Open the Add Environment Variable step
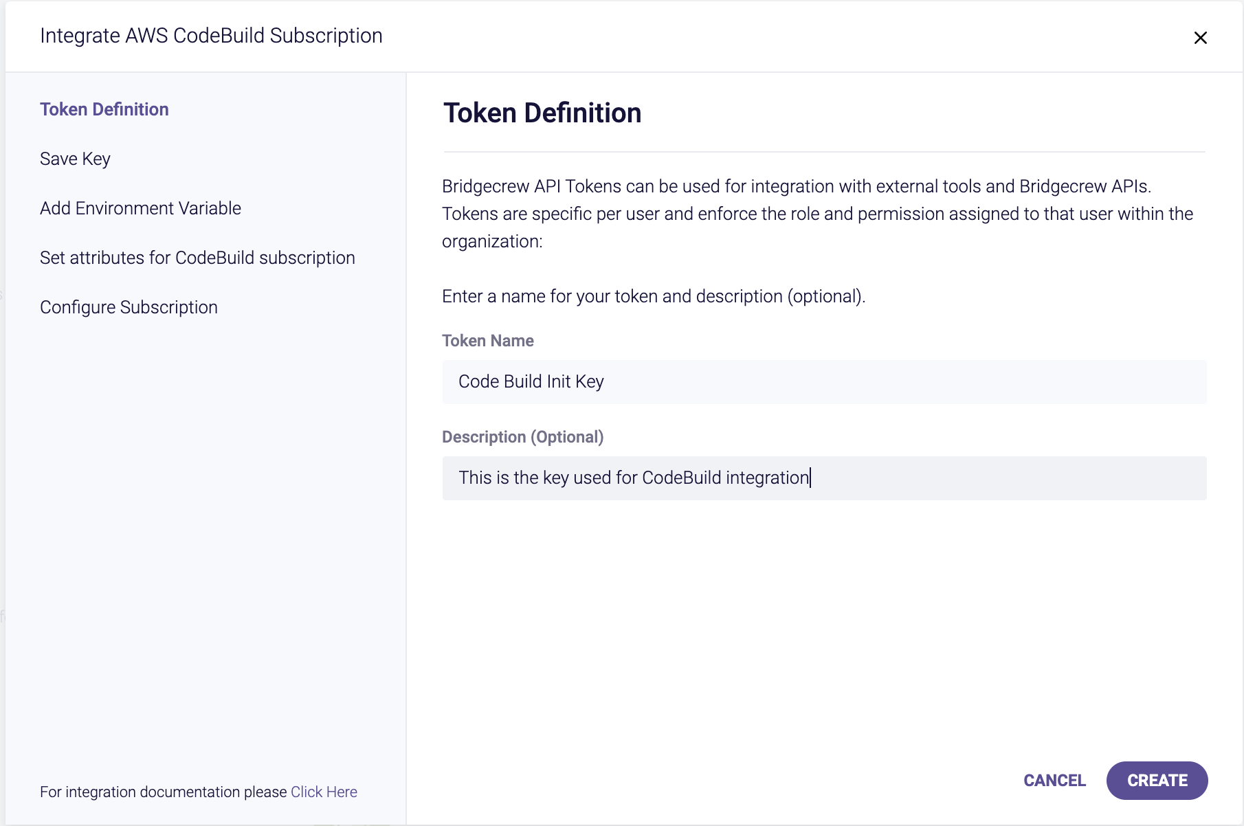 coord(140,208)
